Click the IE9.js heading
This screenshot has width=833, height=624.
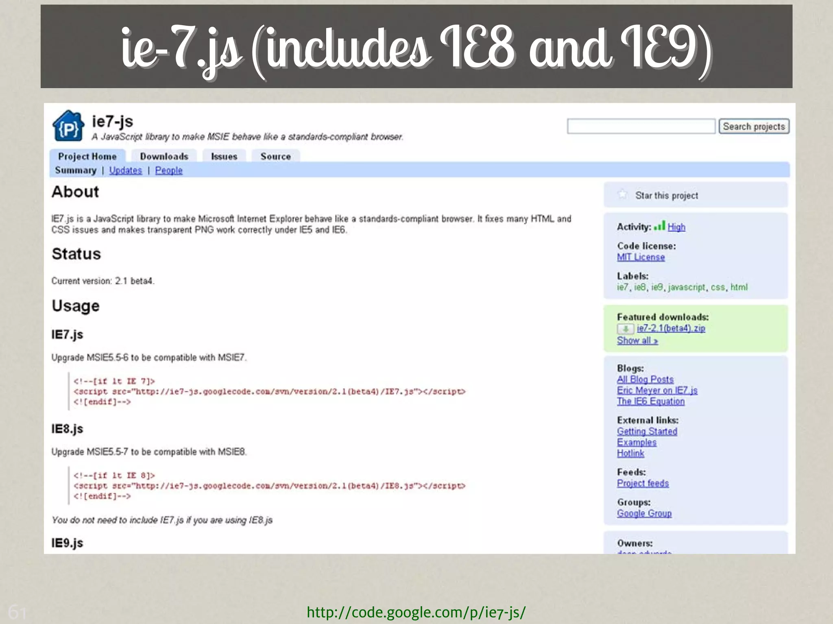coord(67,543)
